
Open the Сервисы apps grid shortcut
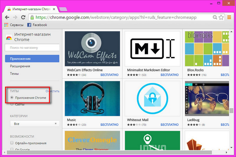point(14,25)
